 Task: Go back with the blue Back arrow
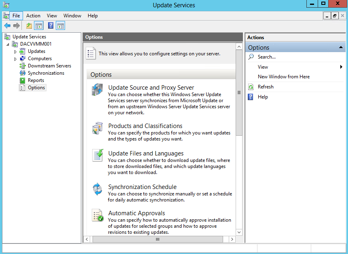coord(7,26)
